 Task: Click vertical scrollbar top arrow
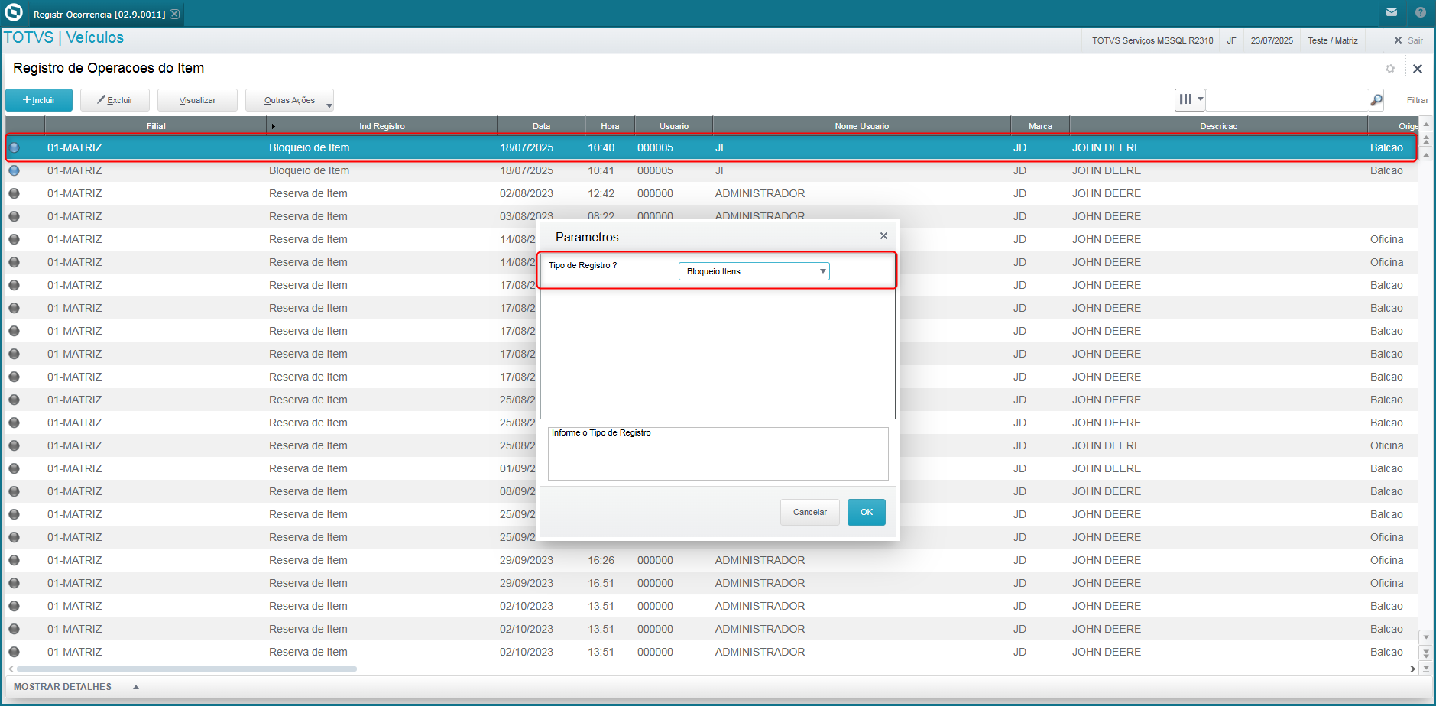click(1426, 124)
